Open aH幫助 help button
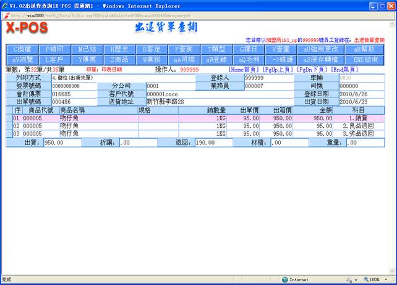Screen dimensions: 397x285 [x=363, y=49]
